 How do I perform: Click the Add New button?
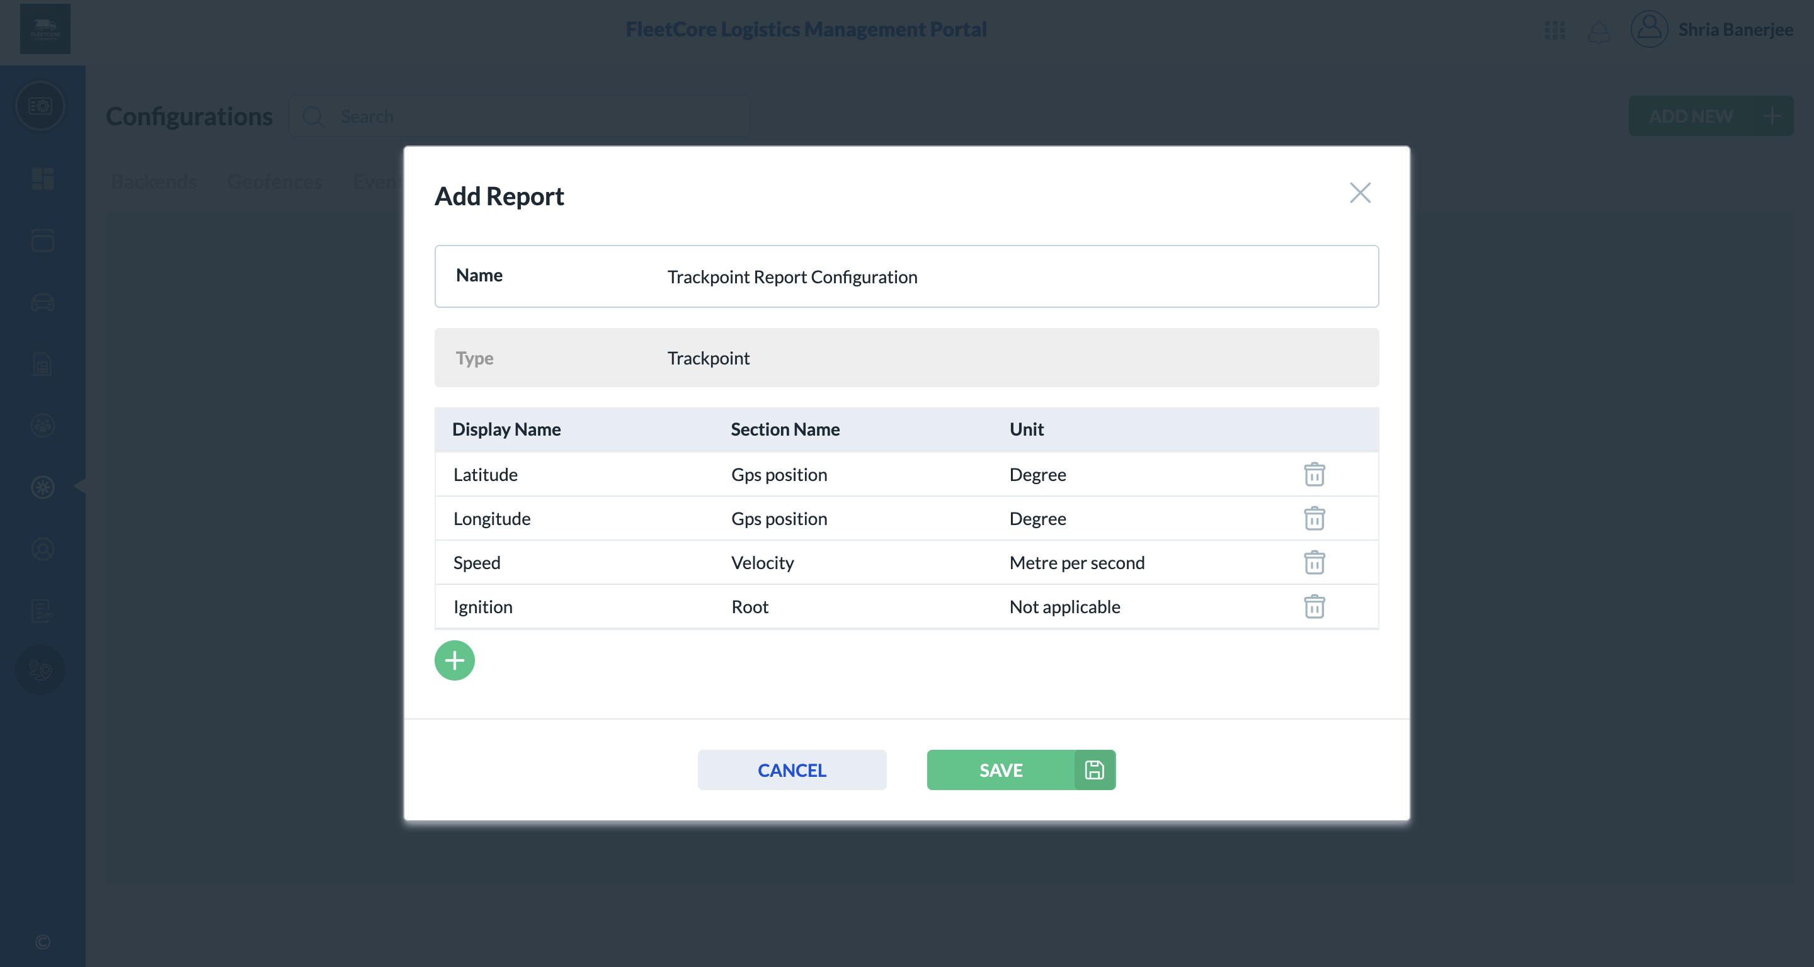tap(1710, 116)
